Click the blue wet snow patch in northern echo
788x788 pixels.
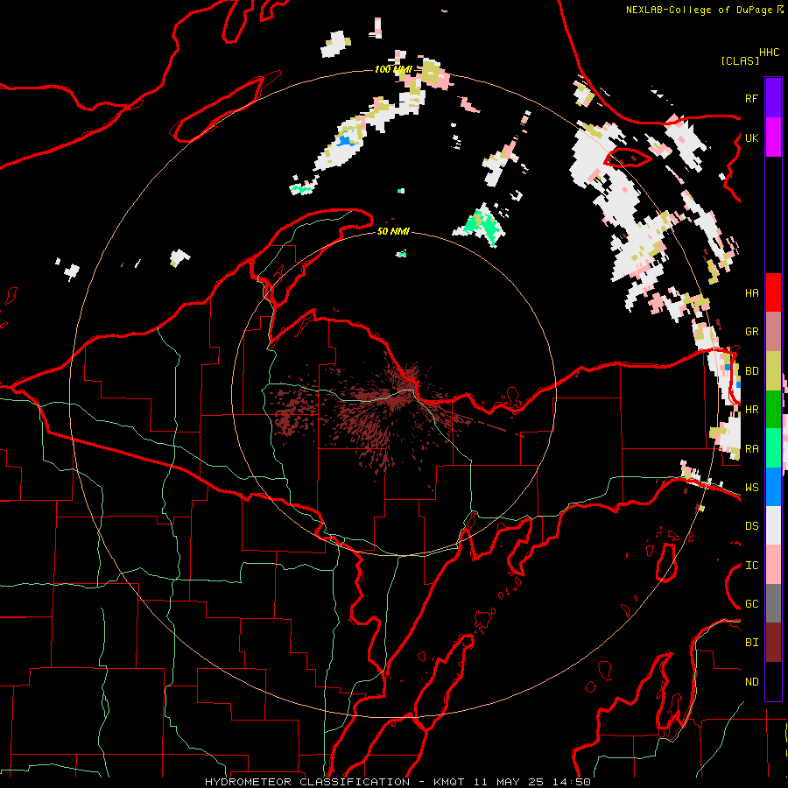click(345, 141)
